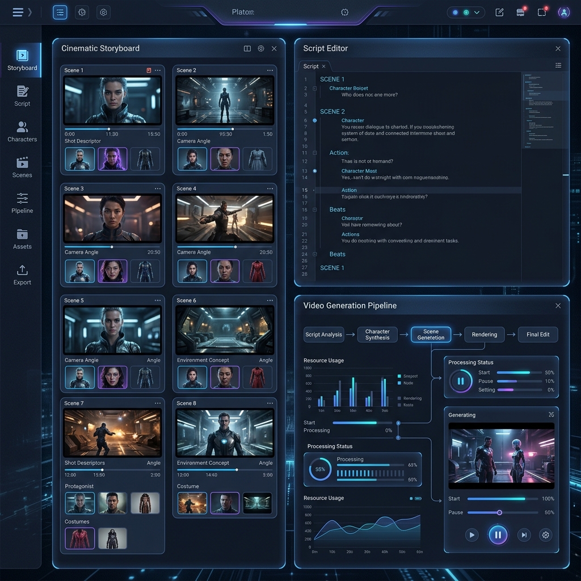Expand the status indicator dropdown in top bar
This screenshot has height=581, width=581.
click(465, 12)
